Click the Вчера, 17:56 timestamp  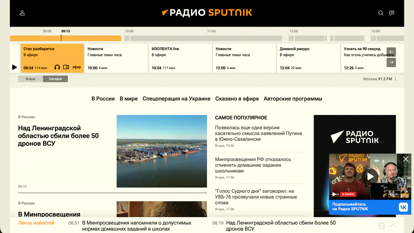pyautogui.click(x=225, y=177)
